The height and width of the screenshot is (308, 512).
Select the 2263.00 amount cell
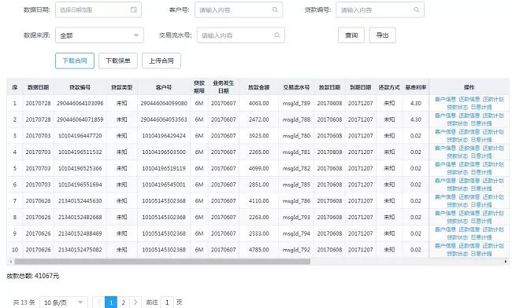coord(258,217)
